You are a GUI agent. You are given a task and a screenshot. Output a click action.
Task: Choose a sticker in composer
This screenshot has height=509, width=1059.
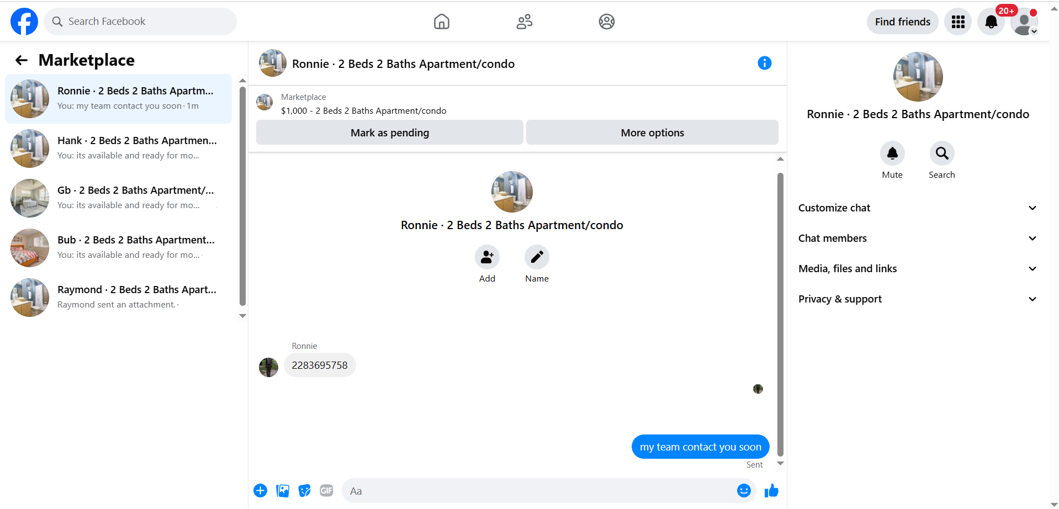pos(304,490)
